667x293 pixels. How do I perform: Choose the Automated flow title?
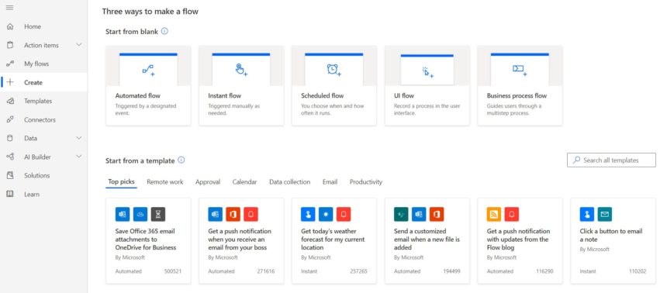pos(138,95)
